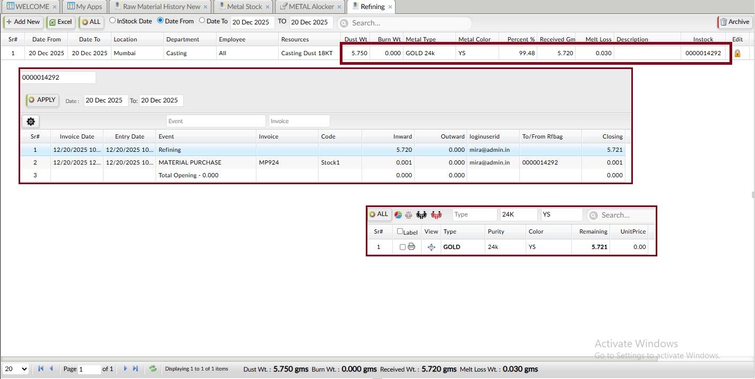Tick the Label header checkbox

click(x=400, y=231)
